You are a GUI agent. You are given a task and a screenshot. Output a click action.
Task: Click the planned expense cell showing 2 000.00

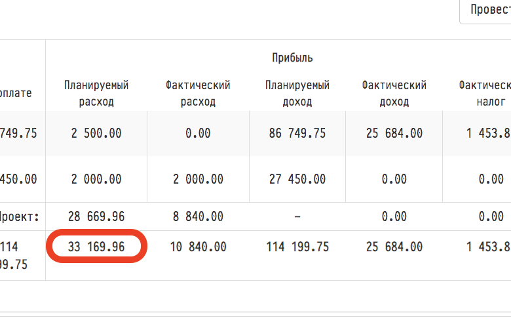96,178
